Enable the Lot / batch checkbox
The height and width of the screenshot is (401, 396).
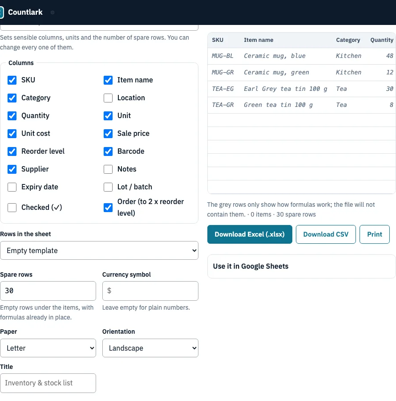tap(108, 187)
